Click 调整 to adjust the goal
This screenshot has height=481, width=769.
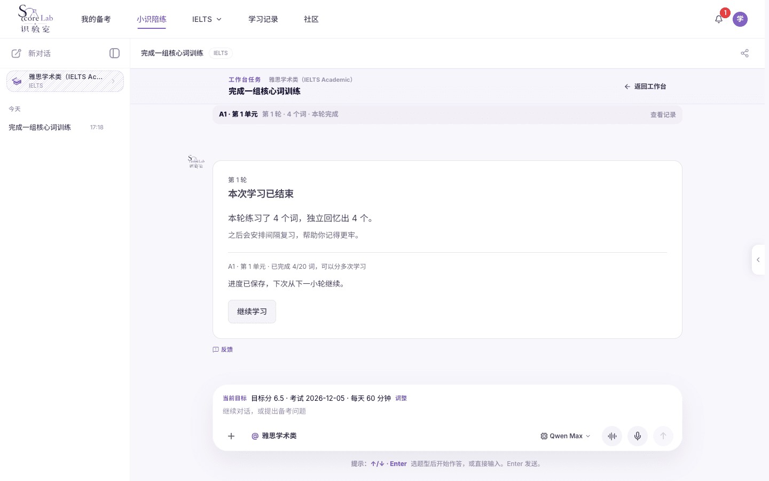click(x=401, y=398)
